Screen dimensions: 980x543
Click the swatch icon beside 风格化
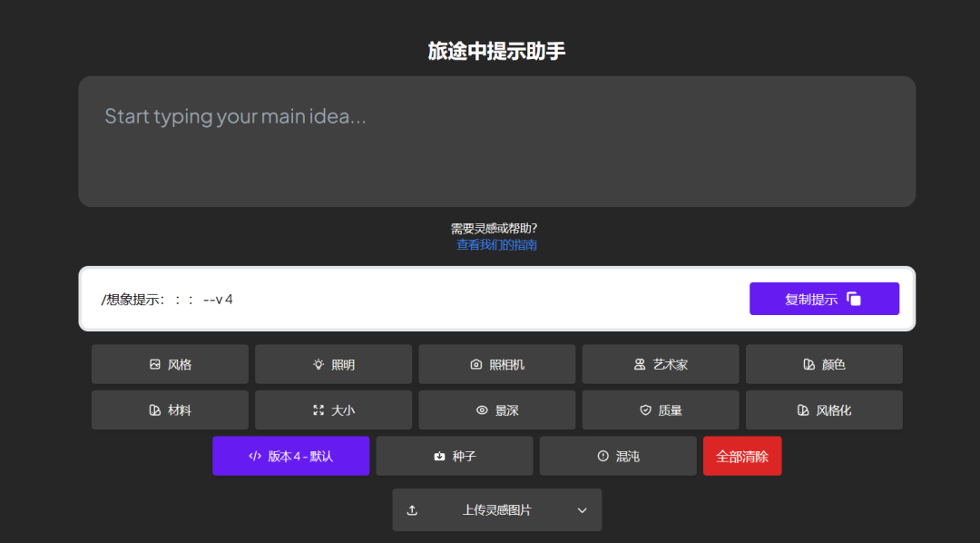(803, 410)
